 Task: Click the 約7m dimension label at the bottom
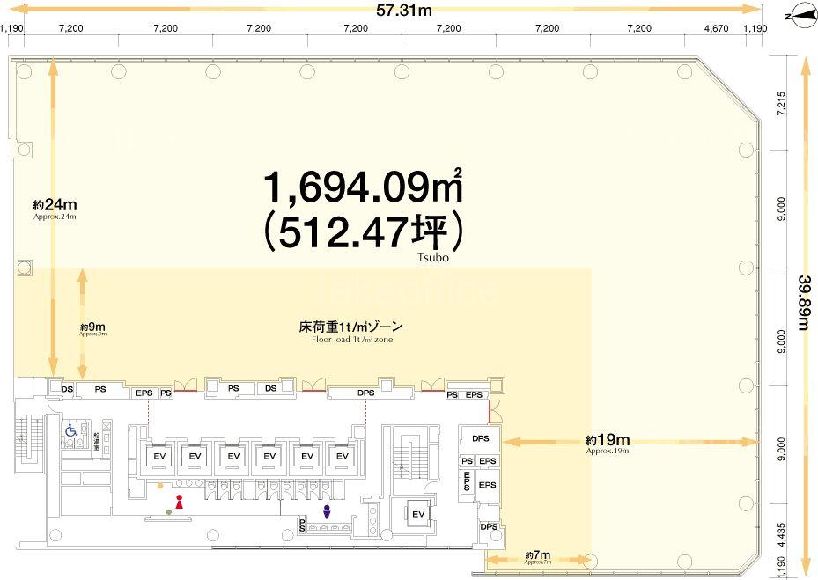tap(537, 556)
